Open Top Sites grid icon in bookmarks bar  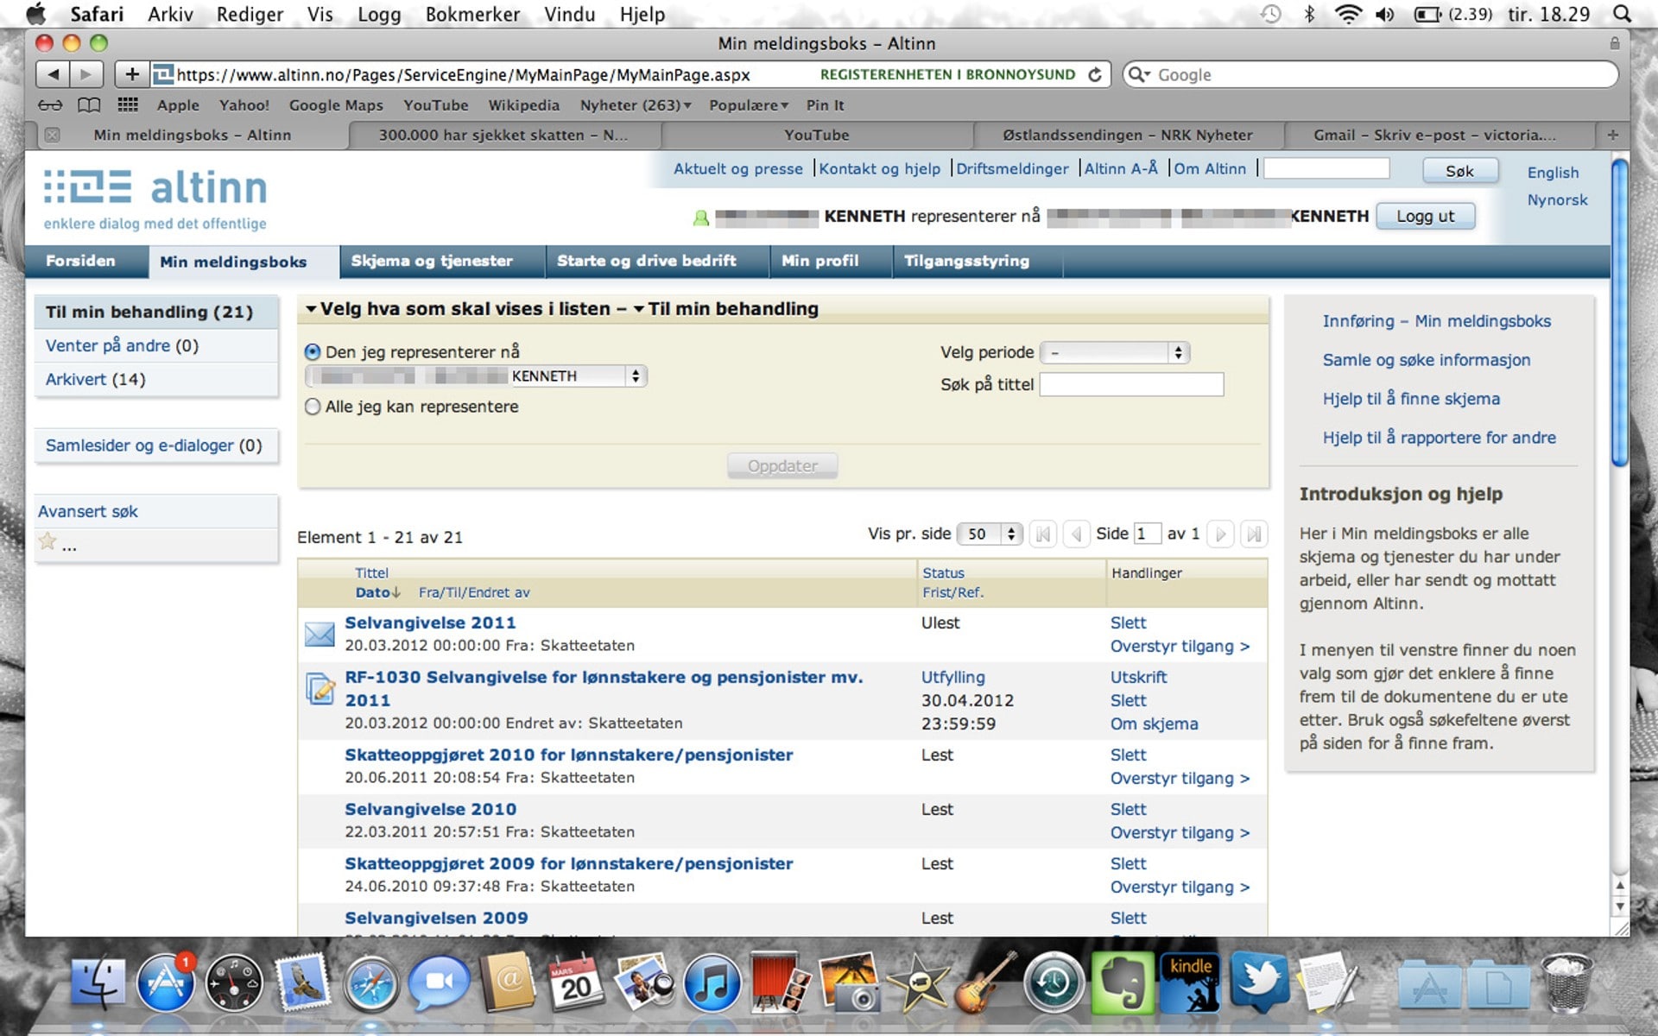pos(128,105)
